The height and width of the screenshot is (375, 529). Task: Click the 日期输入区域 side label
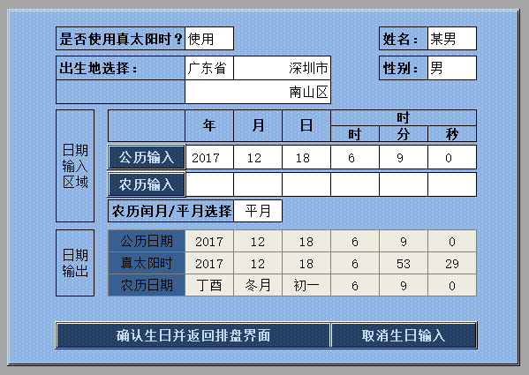(x=75, y=166)
